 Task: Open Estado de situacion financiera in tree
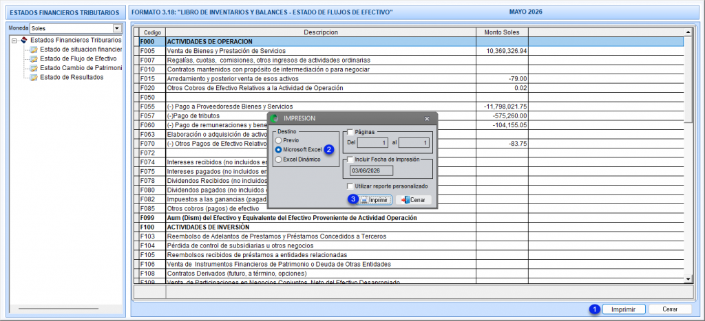pyautogui.click(x=81, y=49)
